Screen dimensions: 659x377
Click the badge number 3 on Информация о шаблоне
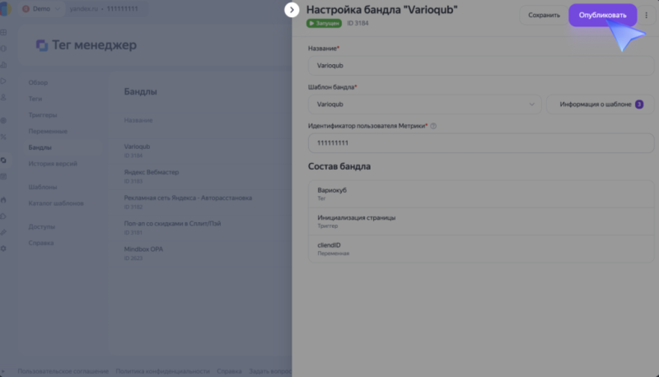click(x=639, y=104)
